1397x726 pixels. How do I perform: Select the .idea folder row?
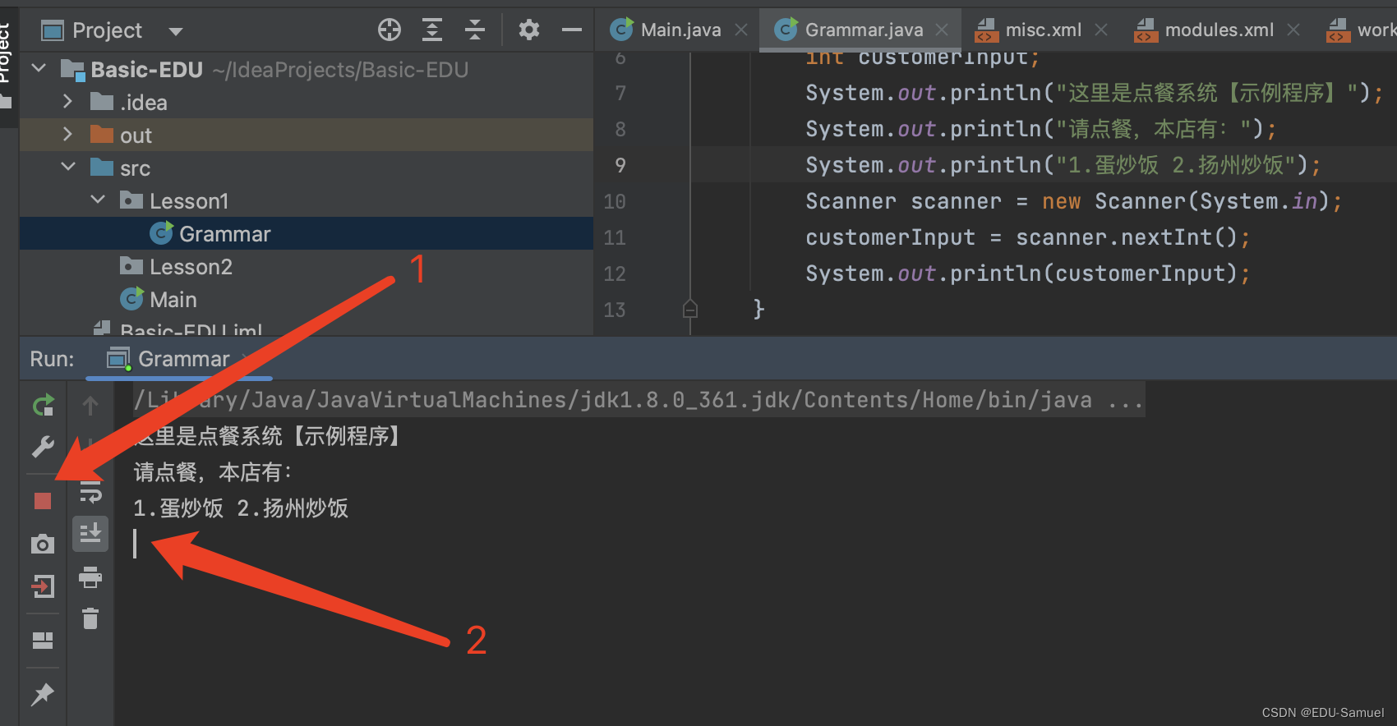(x=307, y=102)
